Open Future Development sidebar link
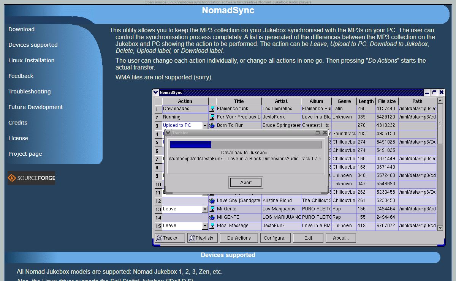This screenshot has height=281, width=456. (36, 107)
